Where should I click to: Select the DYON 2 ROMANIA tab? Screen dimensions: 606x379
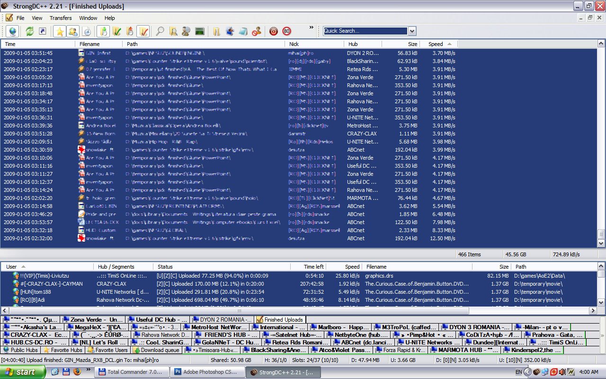[x=221, y=320]
